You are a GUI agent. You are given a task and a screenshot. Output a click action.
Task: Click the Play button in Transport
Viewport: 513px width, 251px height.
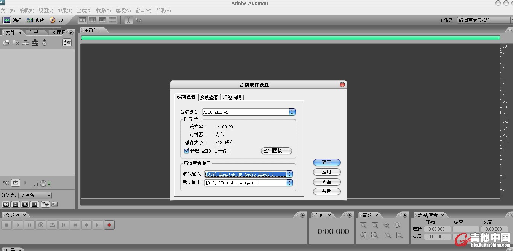click(x=18, y=225)
